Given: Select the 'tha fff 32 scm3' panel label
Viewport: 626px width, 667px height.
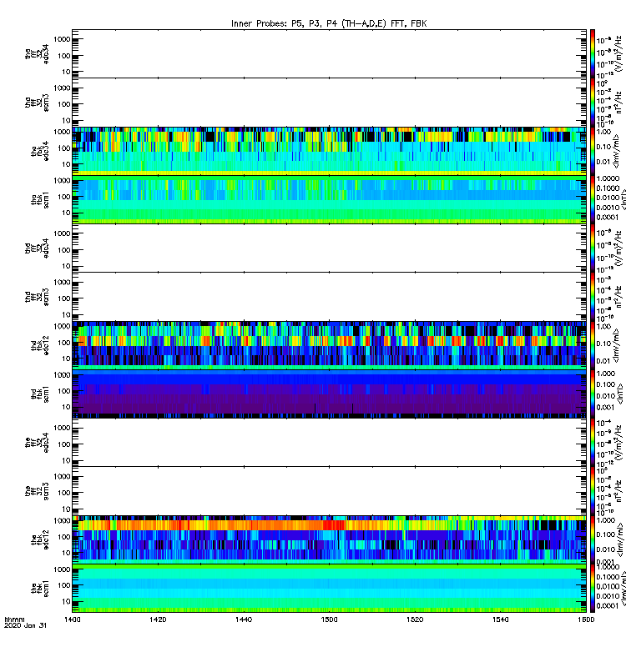Looking at the screenshot, I should click(x=37, y=103).
